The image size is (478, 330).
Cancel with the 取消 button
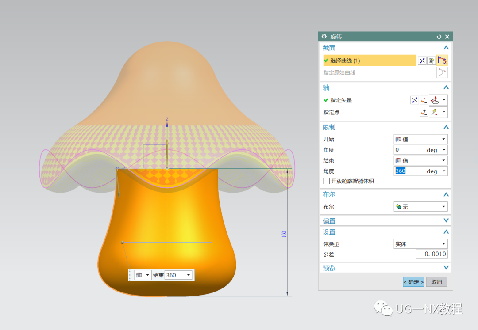point(436,282)
